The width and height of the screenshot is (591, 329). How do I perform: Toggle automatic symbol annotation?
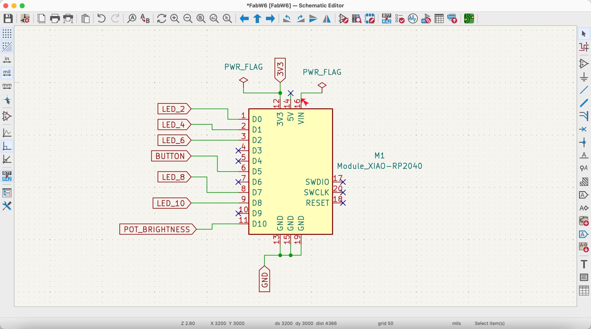pos(7,176)
